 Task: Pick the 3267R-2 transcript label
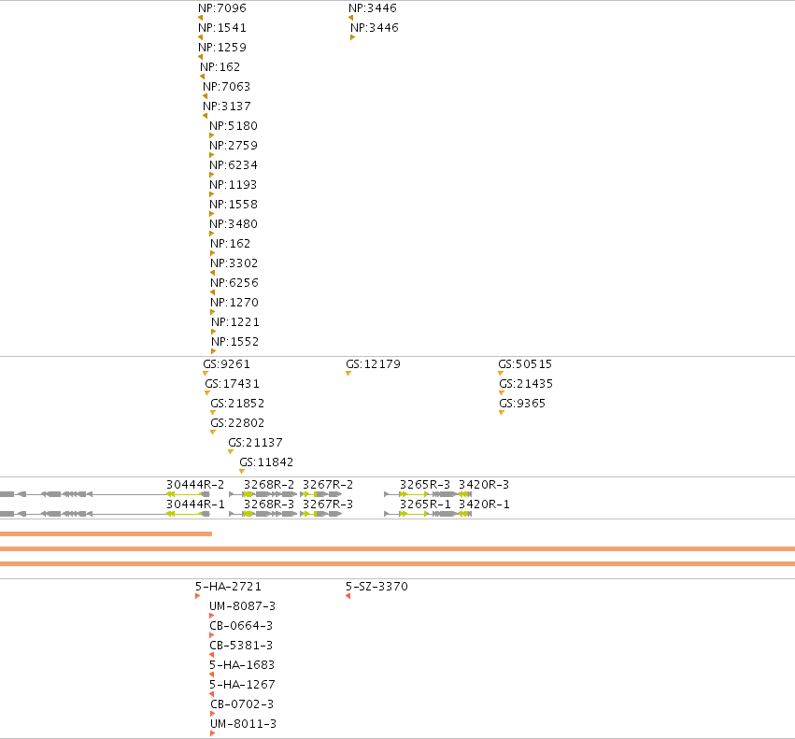point(328,485)
